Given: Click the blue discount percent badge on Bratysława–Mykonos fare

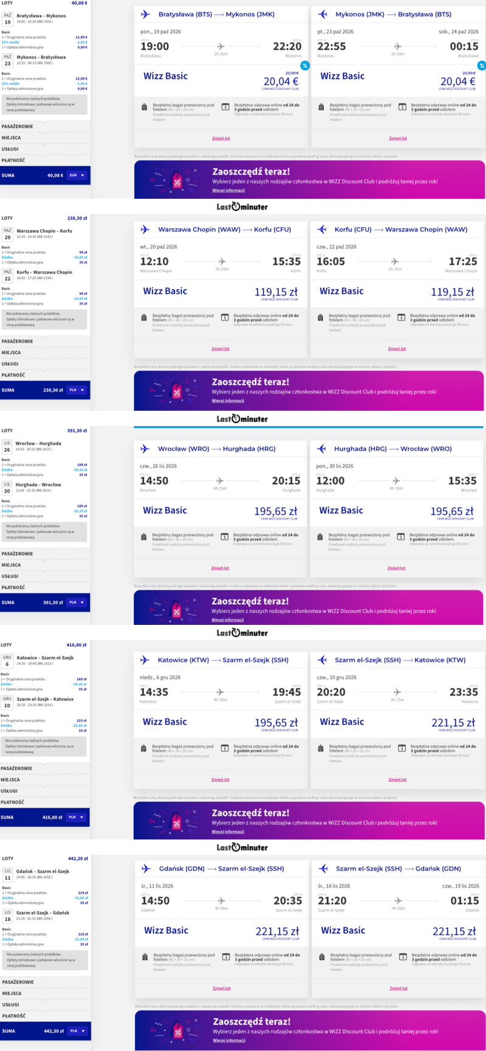Looking at the screenshot, I should (305, 66).
